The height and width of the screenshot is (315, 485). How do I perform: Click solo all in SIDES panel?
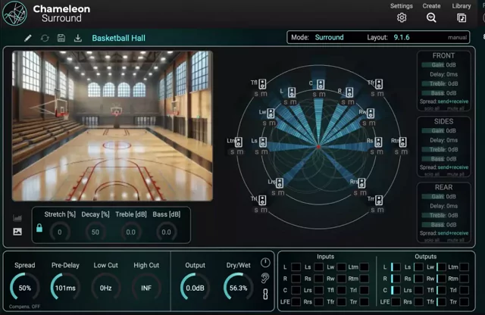coord(432,174)
